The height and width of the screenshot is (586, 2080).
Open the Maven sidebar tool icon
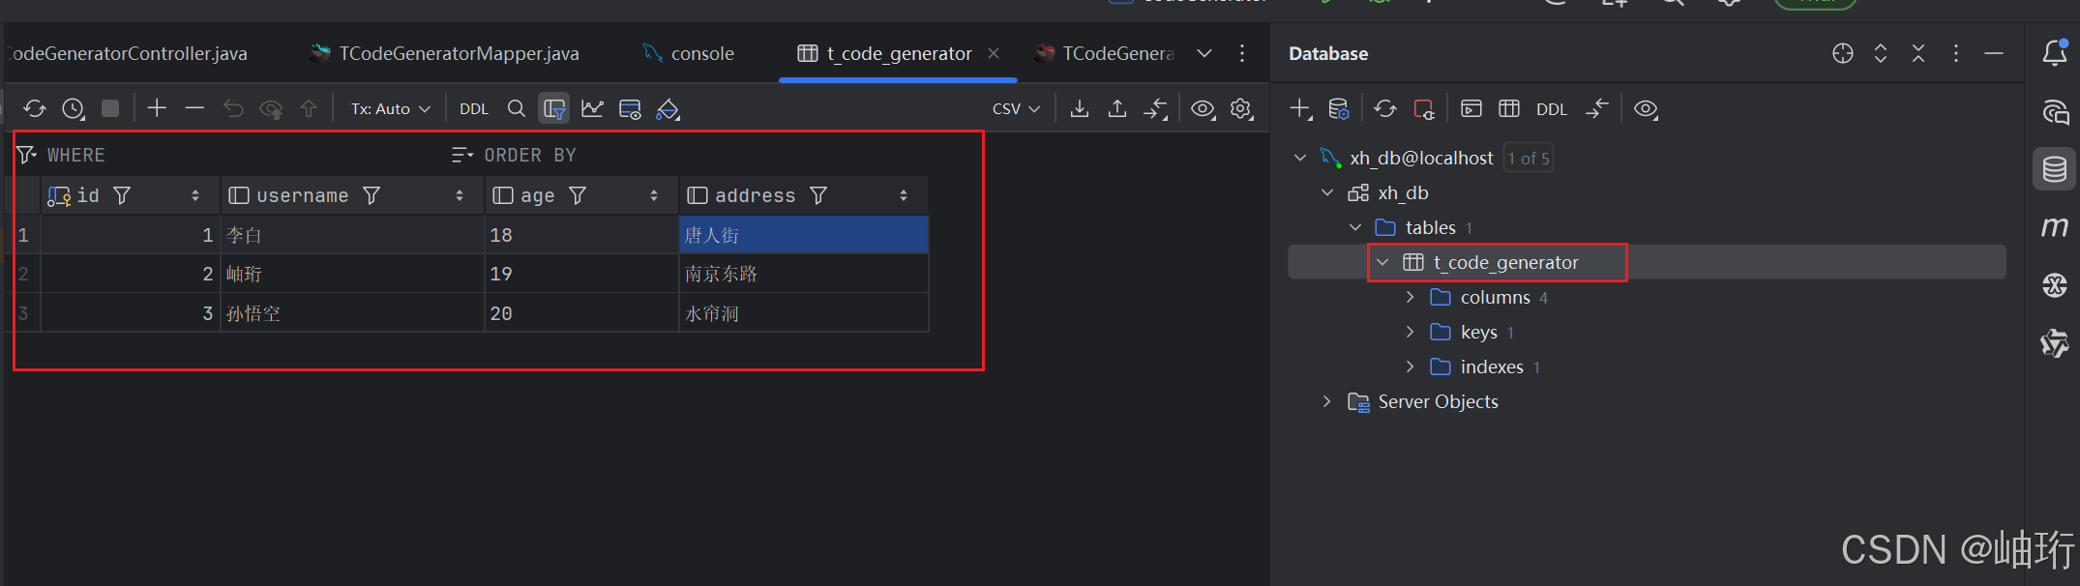click(x=2054, y=227)
